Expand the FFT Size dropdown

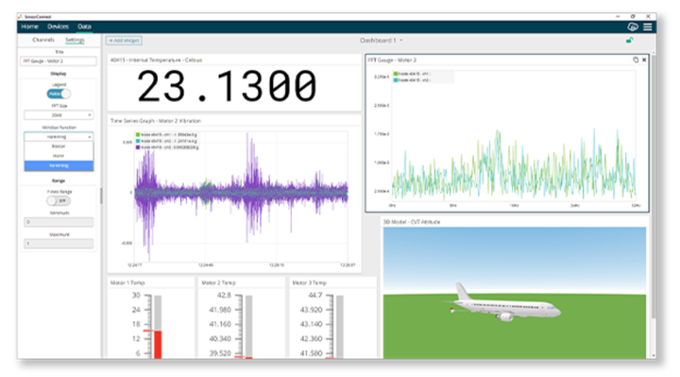59,115
